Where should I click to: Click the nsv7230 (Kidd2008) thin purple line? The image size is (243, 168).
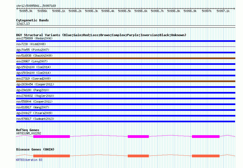pyautogui.click(x=126, y=47)
